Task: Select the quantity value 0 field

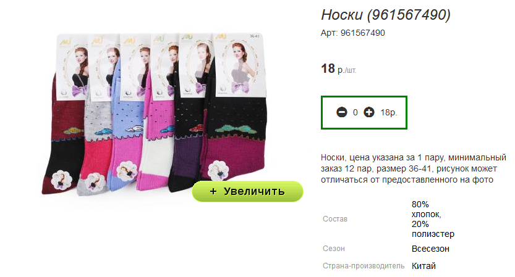Action: (355, 112)
